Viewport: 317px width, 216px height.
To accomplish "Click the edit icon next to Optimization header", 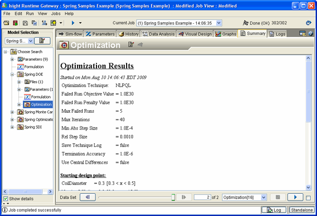I will coord(131,44).
